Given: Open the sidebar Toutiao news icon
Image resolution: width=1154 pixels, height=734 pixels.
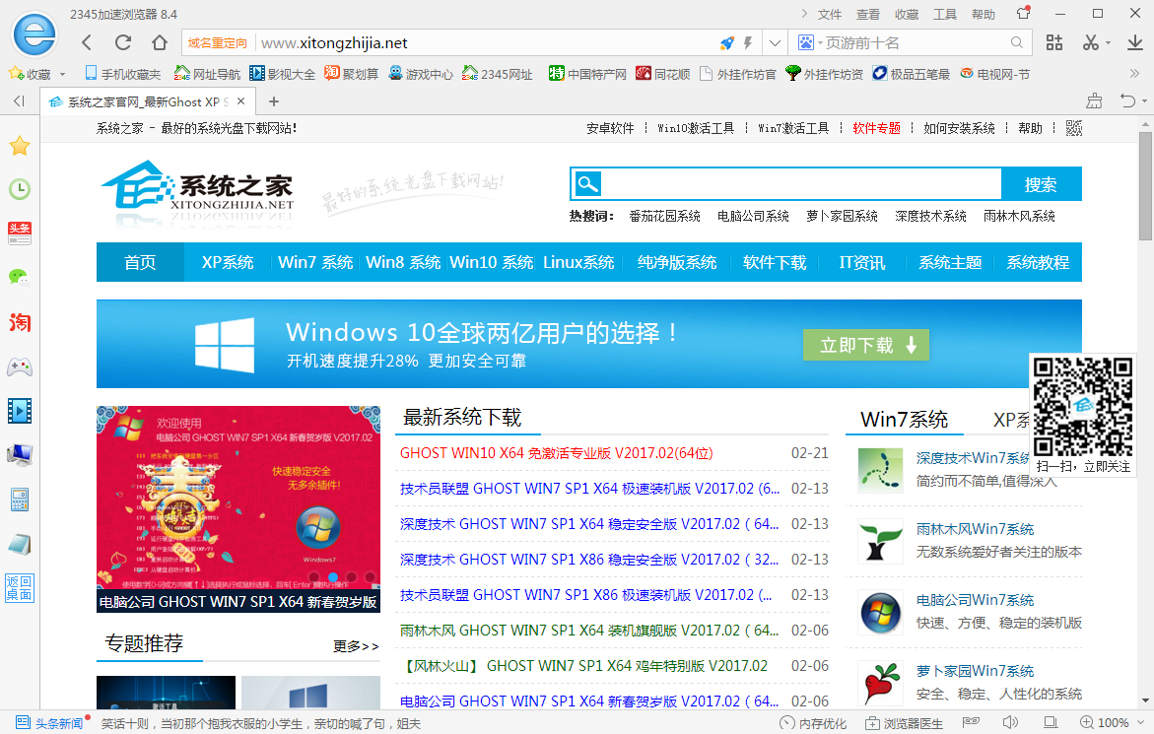Looking at the screenshot, I should 19,234.
